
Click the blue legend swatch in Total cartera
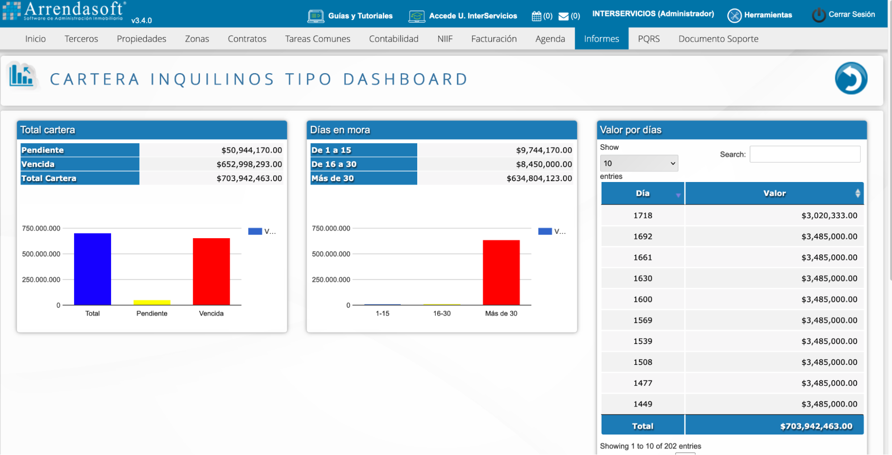(255, 231)
